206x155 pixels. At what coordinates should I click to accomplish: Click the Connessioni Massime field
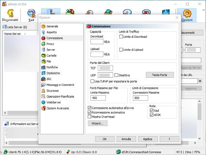point(140,98)
